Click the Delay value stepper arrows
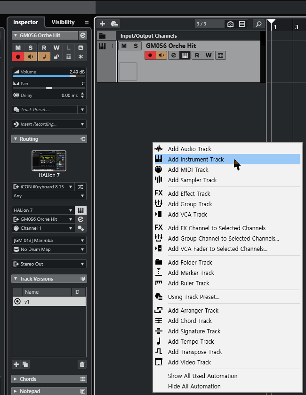The height and width of the screenshot is (395, 306). [82, 95]
